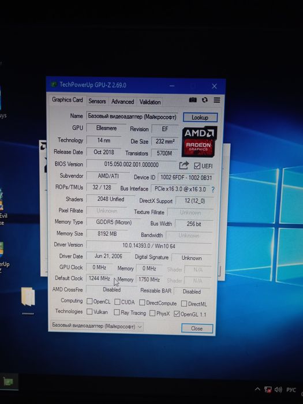Click the BIOS save/share arrow icon
This screenshot has width=303, height=404.
(x=184, y=165)
